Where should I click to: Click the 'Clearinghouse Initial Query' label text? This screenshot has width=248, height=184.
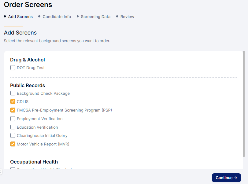point(42,135)
